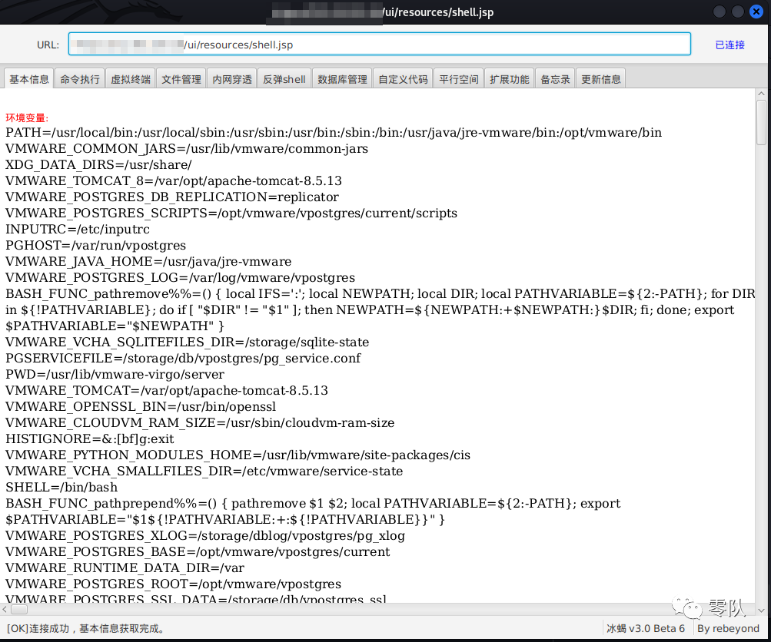
Task: Click the XDG_DATA_DIRS=/usr/share/ line
Action: tap(98, 165)
